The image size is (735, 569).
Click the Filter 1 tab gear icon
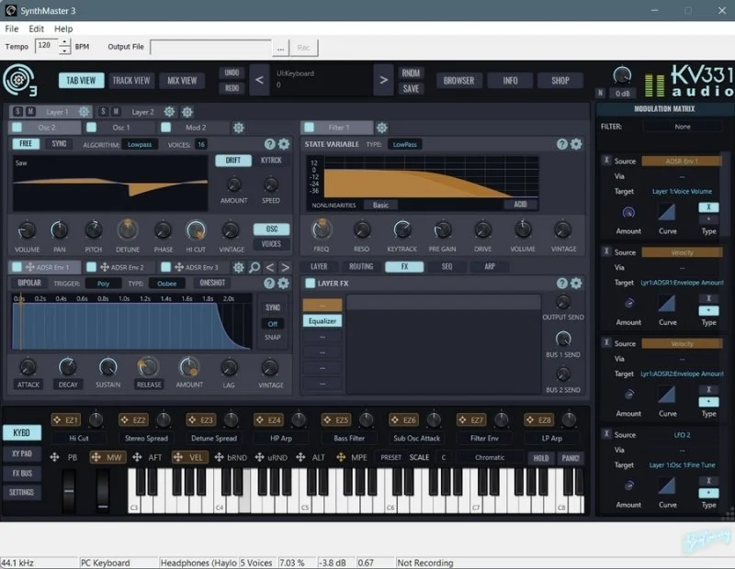(x=382, y=128)
